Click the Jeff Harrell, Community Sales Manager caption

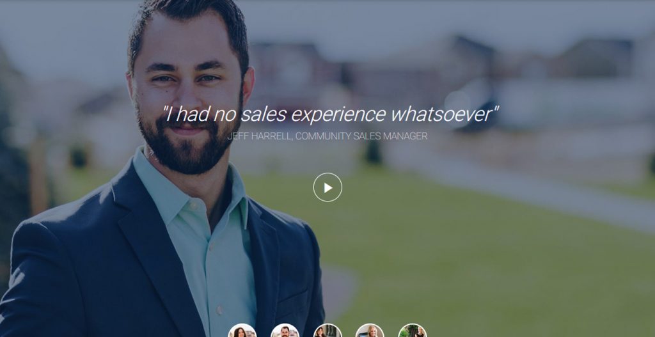pos(327,136)
